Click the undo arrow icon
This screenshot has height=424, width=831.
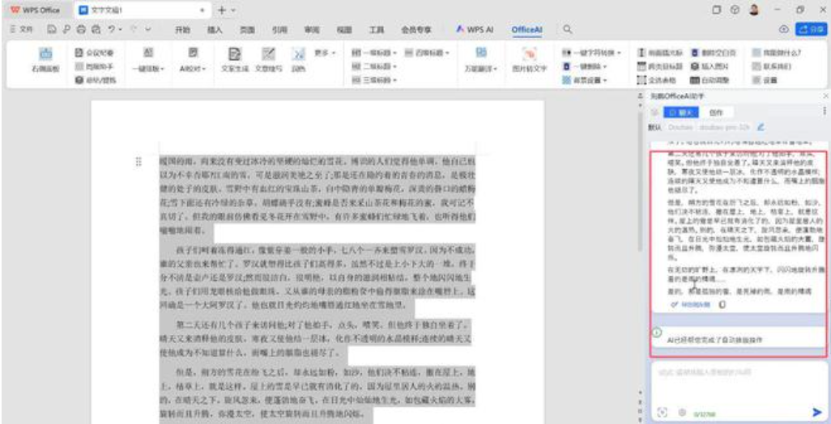tap(111, 30)
